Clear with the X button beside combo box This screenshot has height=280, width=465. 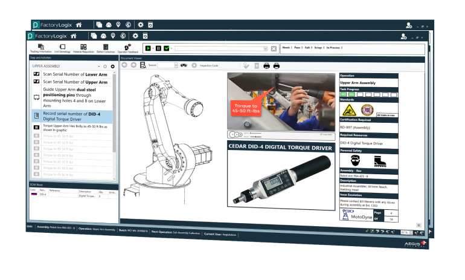point(274,48)
